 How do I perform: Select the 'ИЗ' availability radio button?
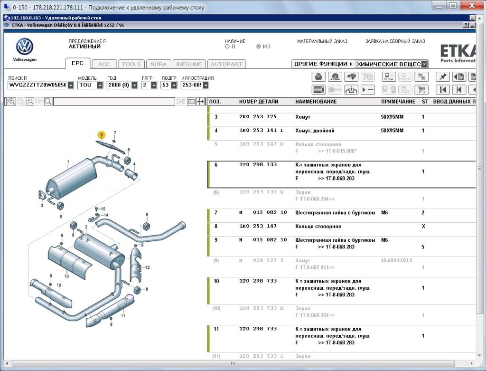pyautogui.click(x=259, y=47)
